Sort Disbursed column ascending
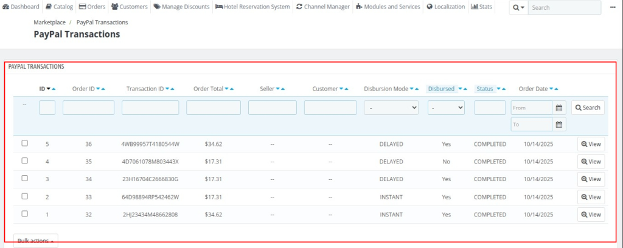The image size is (623, 248). [465, 89]
